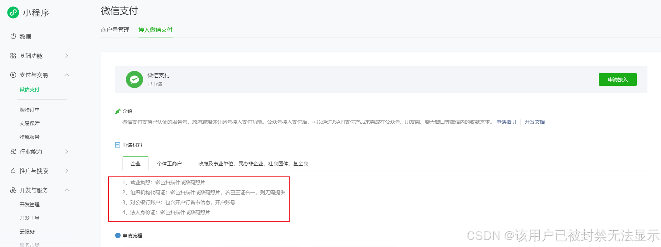Viewport: 661px width, 247px height.
Task: Open 云服务 in the sidebar
Action: pyautogui.click(x=27, y=232)
